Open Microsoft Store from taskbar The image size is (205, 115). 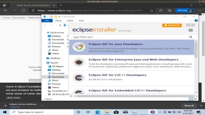coord(116,112)
